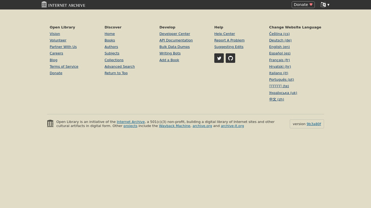Open Suggesting Edits link

229,47
